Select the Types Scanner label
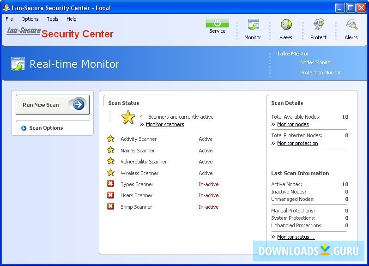 coord(137,184)
